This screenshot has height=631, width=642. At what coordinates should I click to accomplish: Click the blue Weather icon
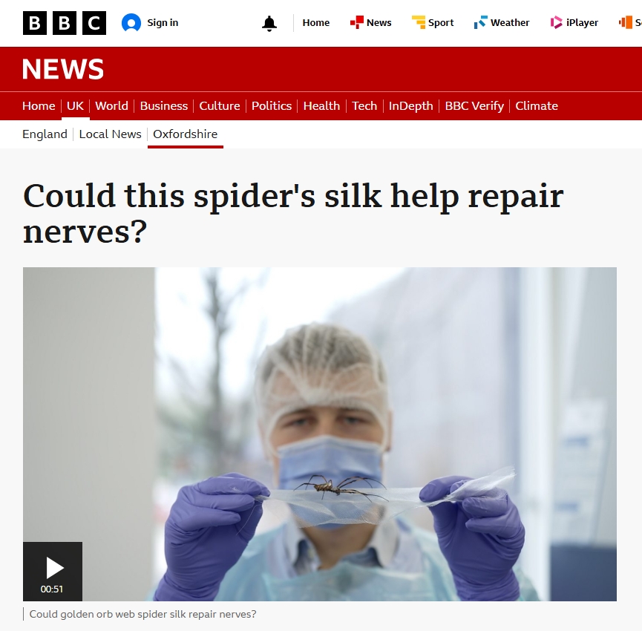[x=481, y=22]
